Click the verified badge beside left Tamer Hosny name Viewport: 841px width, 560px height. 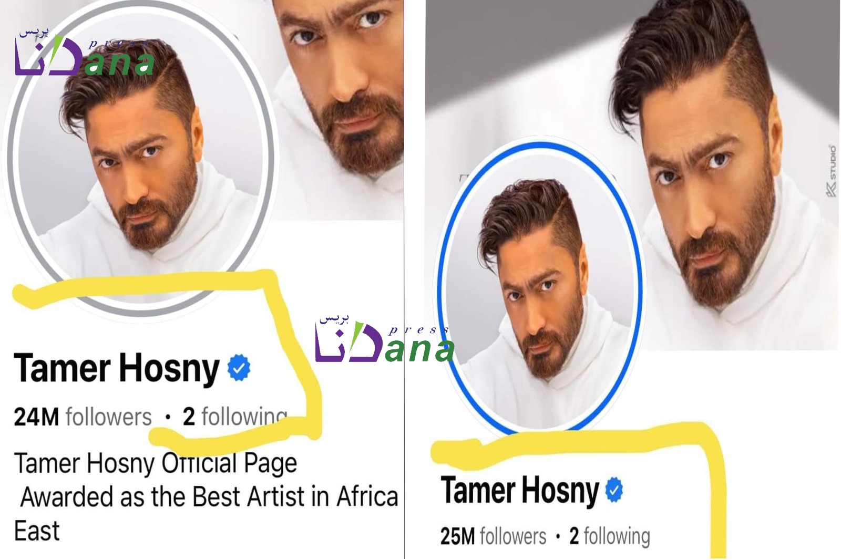239,368
